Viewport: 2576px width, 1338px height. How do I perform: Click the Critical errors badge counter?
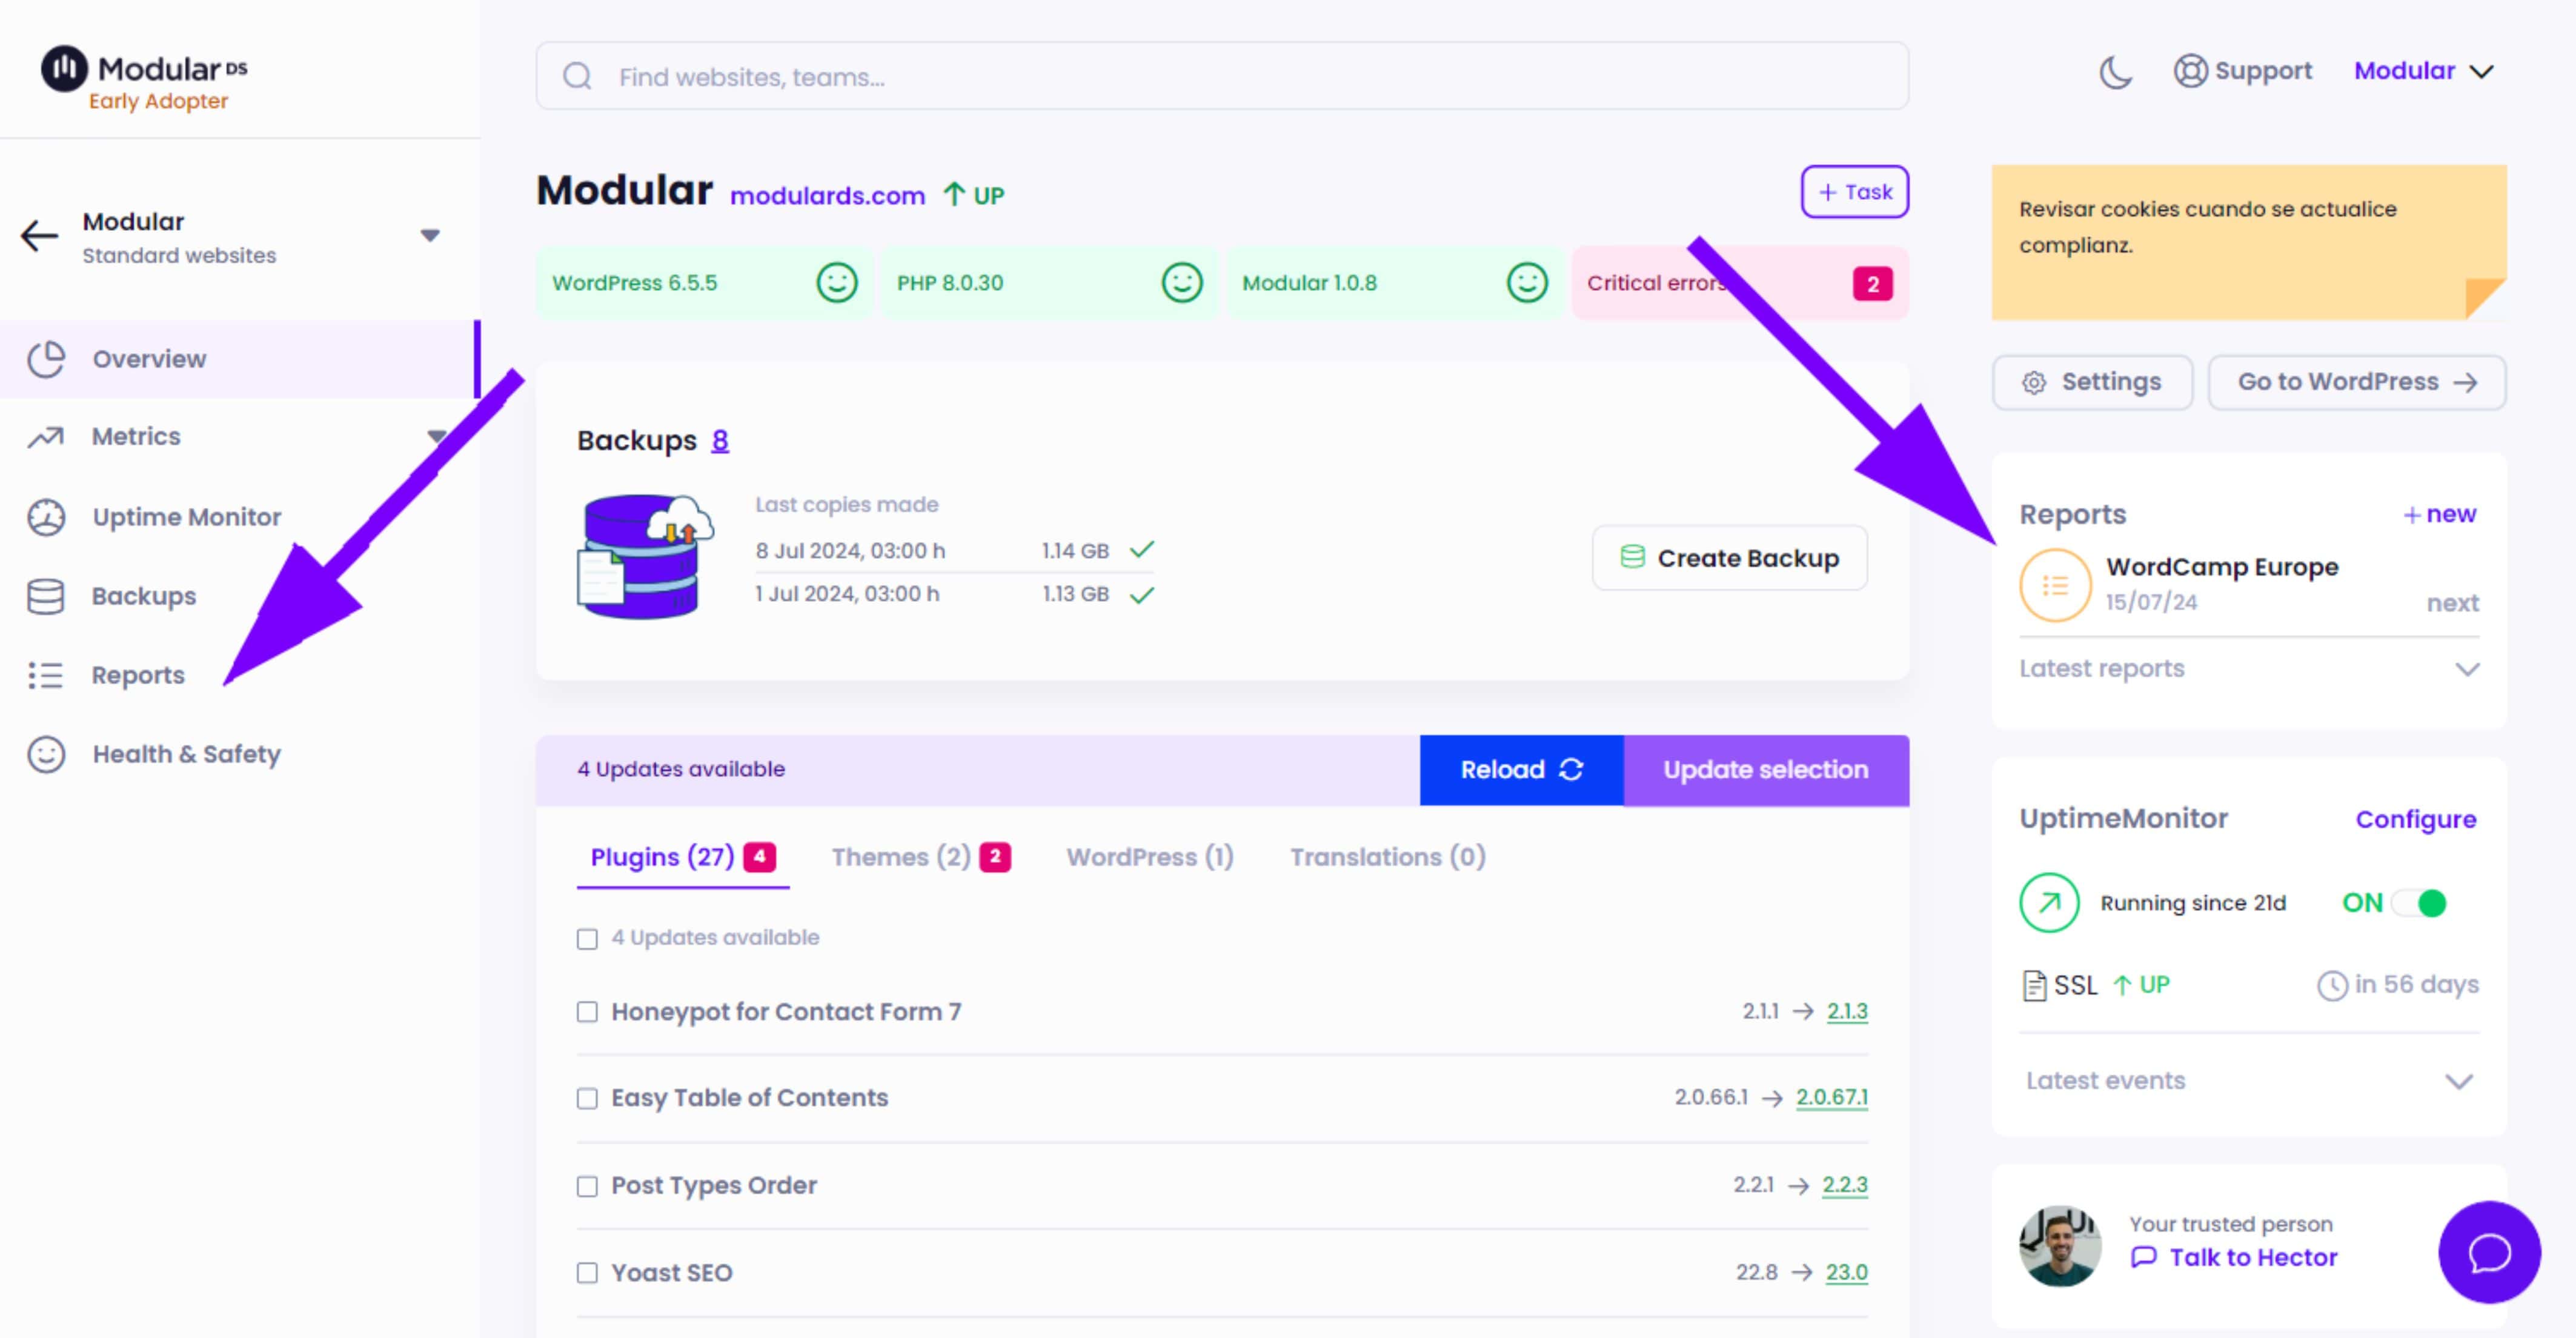point(1871,281)
